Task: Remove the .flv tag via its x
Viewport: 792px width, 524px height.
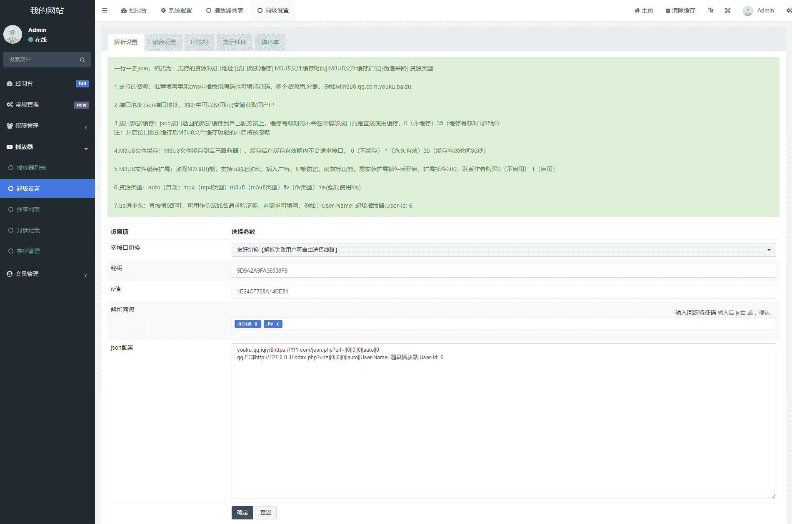Action: pos(277,324)
